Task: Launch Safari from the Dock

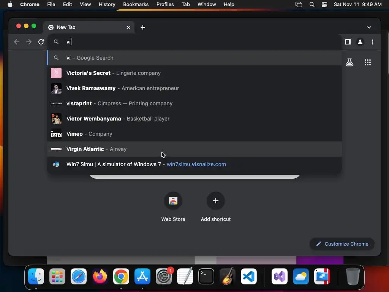Action: (x=79, y=276)
